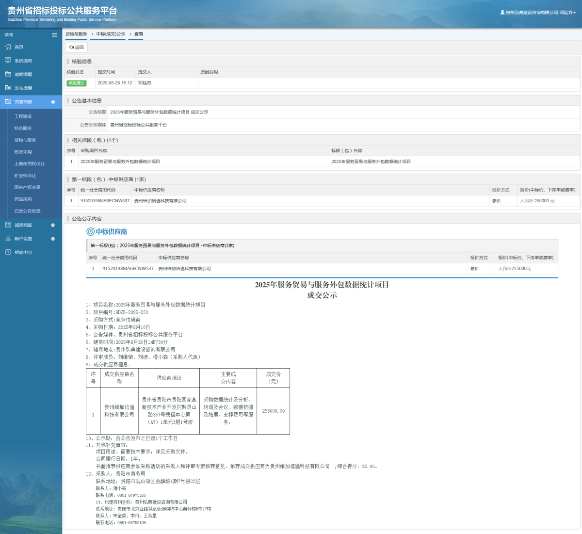Viewport: 582px width, 534px height.
Task: Expand the 帐户设置 menu arrow
Action: (x=53, y=239)
